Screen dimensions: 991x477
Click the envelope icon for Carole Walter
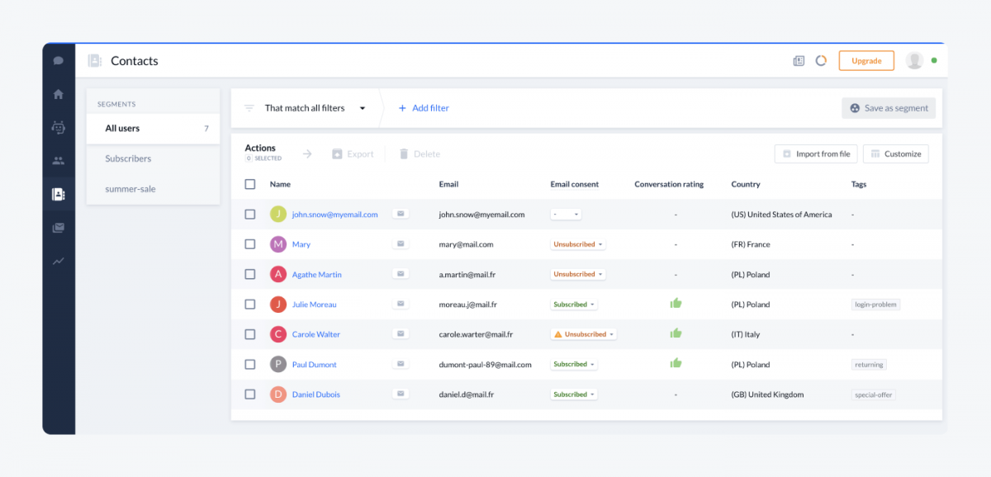pos(401,334)
